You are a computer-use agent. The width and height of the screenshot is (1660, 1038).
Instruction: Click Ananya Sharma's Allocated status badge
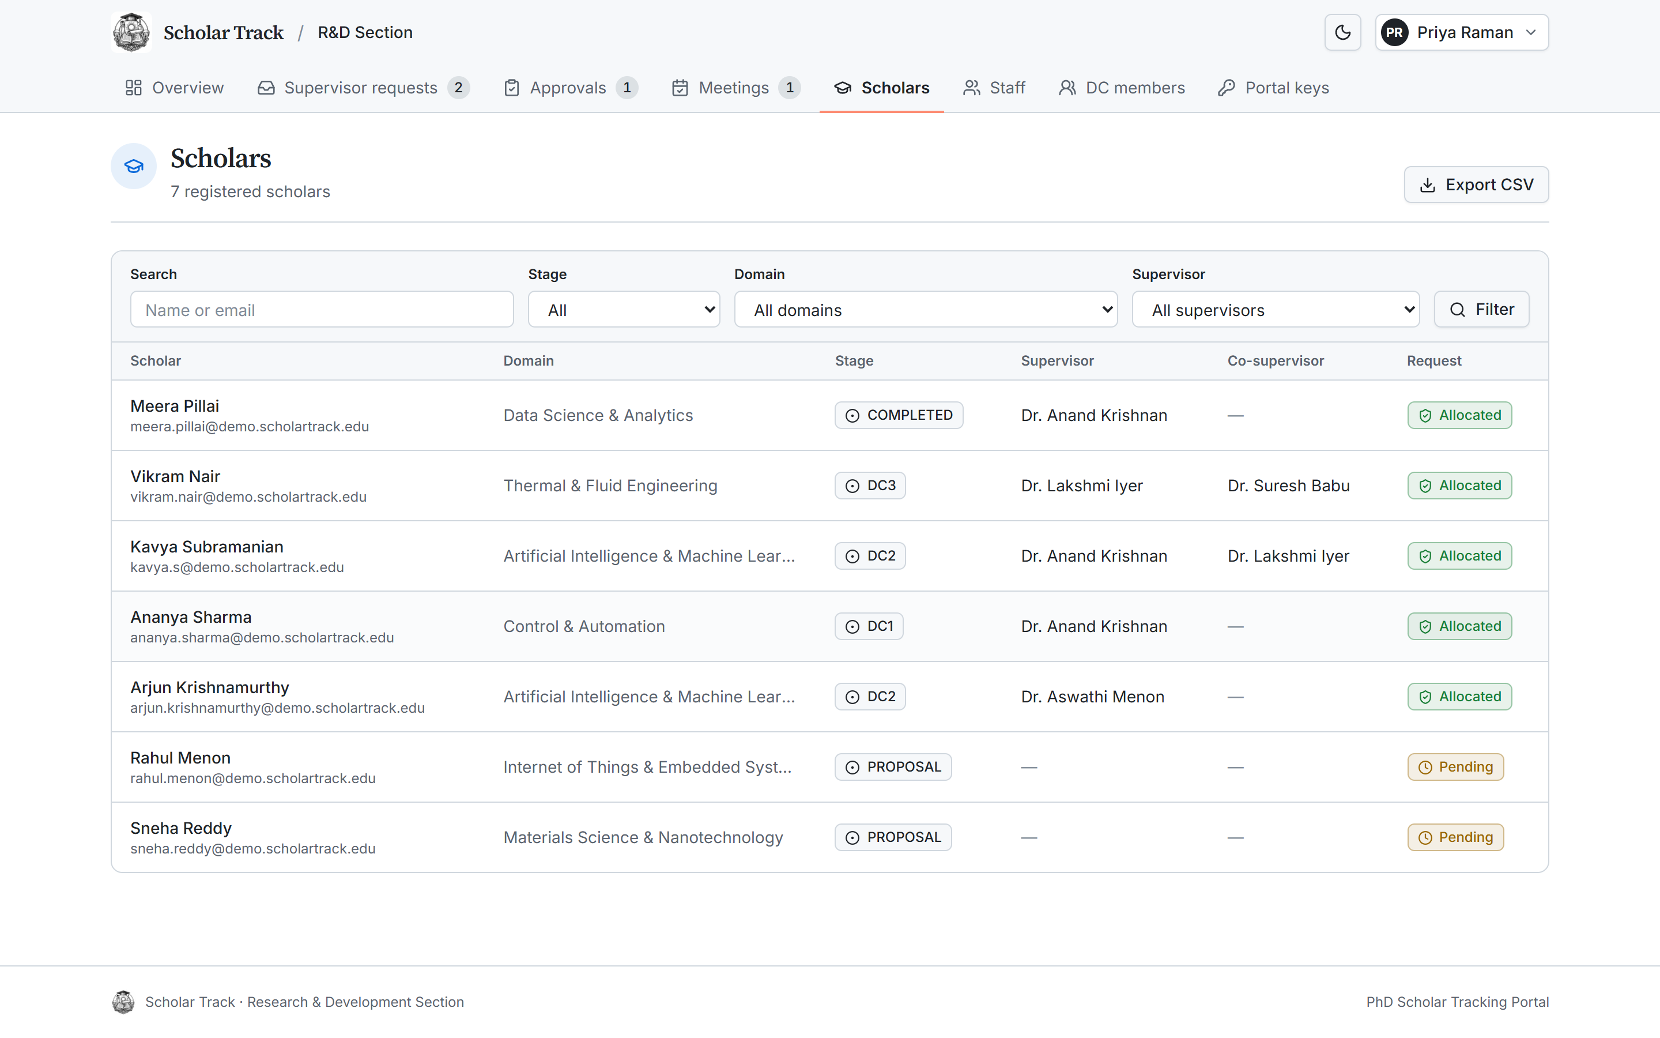pyautogui.click(x=1459, y=626)
